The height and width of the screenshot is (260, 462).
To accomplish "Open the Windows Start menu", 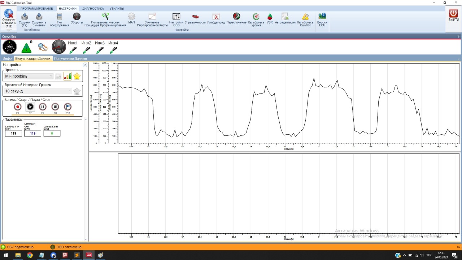I will (x=5, y=255).
